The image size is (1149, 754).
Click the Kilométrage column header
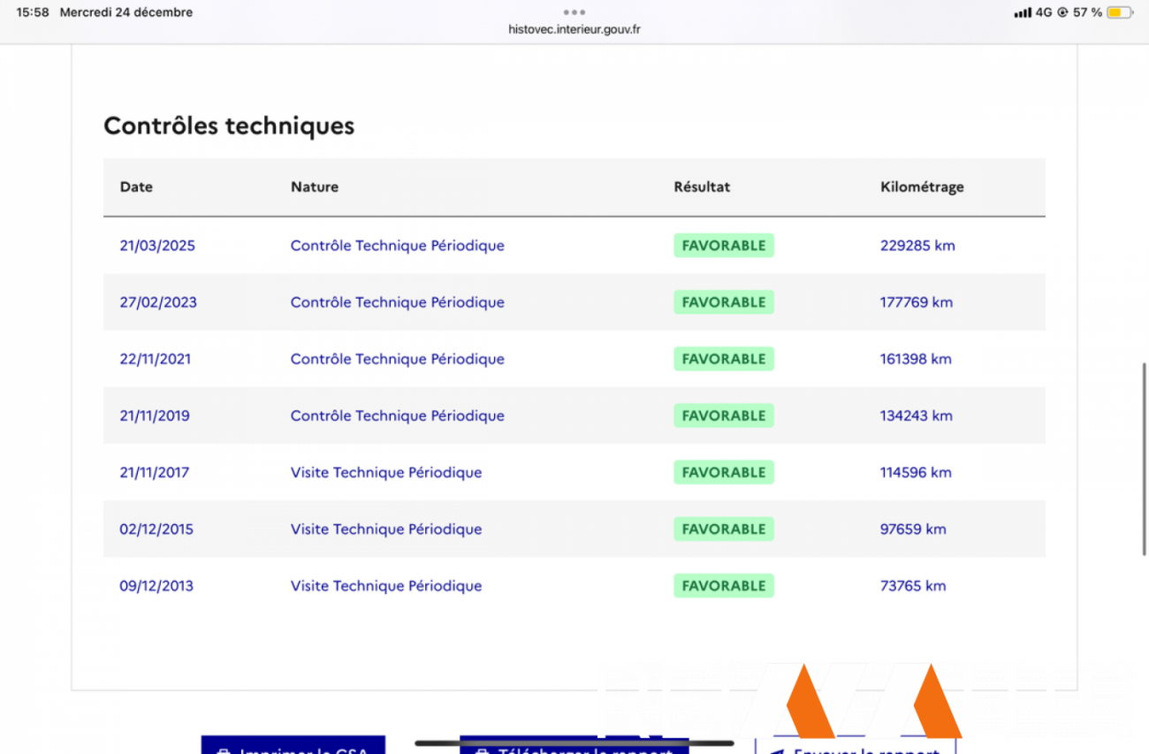pyautogui.click(x=922, y=187)
